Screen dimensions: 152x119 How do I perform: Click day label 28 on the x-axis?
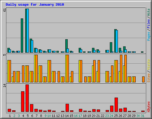pos(129,116)
